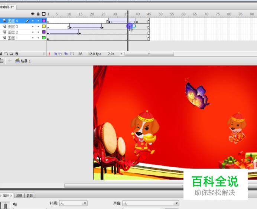Toggle the onion skin outlines button
257x209 pixels.
pyautogui.click(x=60, y=54)
